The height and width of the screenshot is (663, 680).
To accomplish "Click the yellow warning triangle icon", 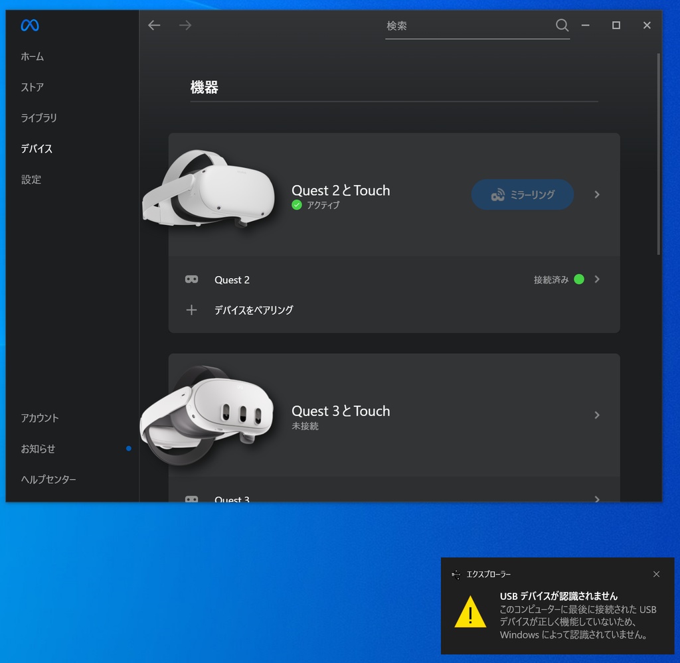I will tap(470, 612).
